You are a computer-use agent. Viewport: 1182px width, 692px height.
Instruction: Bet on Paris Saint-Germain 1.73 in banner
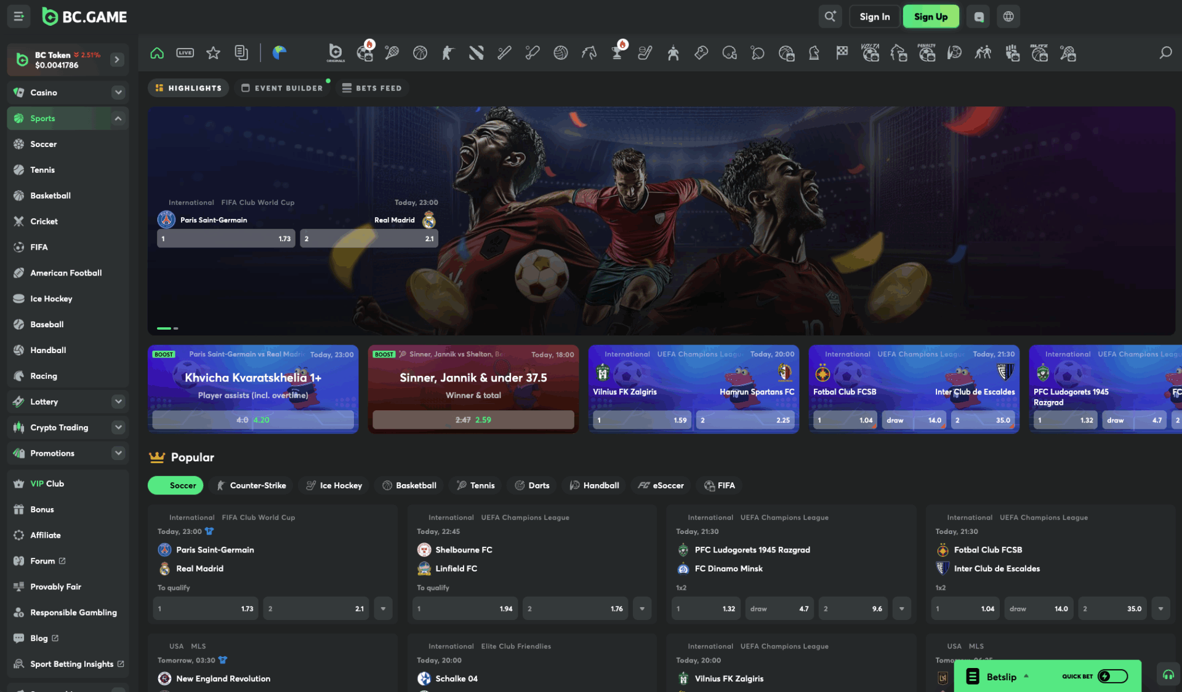226,239
